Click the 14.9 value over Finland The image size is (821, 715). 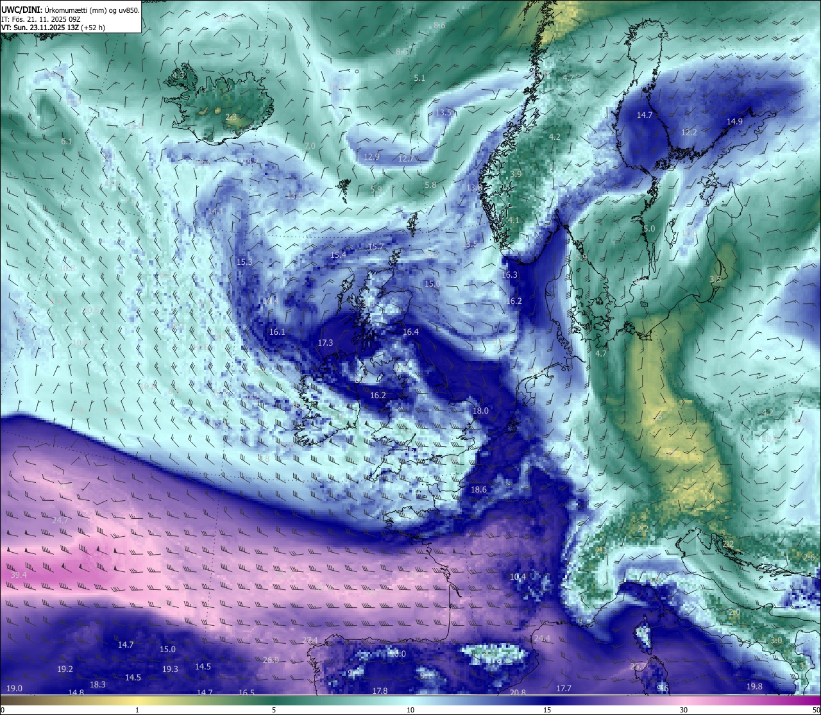tap(734, 121)
